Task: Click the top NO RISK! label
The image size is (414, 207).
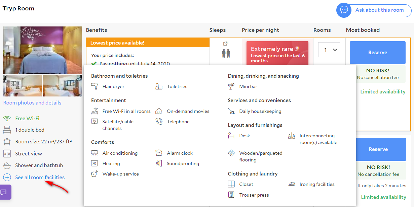Action: pos(378,71)
